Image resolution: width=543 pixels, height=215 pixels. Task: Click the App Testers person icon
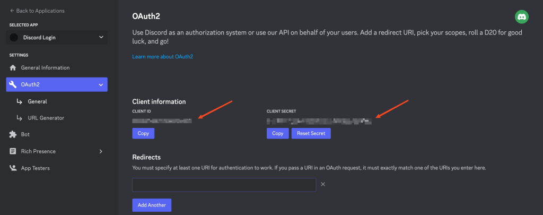tap(13, 168)
